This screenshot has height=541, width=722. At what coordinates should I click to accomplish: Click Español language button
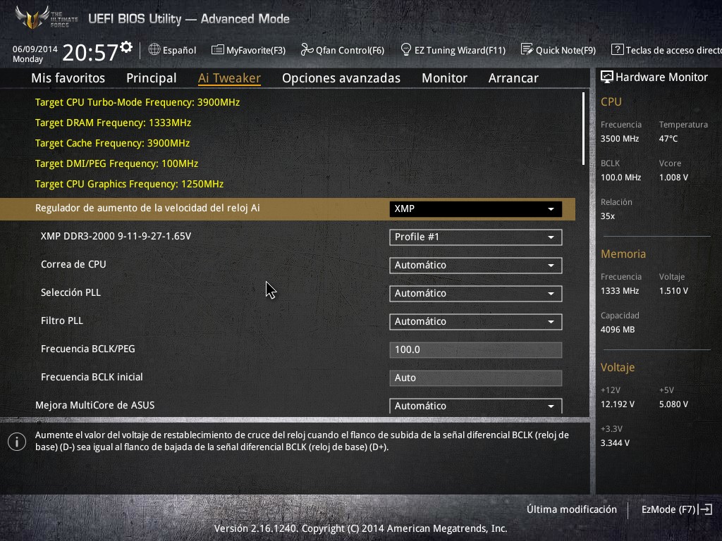(x=173, y=50)
